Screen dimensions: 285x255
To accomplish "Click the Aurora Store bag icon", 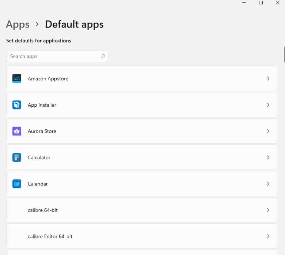I will pyautogui.click(x=17, y=131).
